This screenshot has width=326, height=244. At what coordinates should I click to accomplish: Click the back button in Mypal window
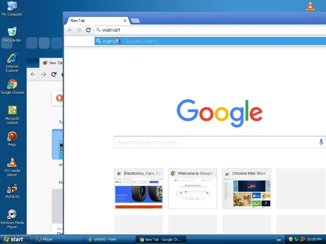point(33,74)
